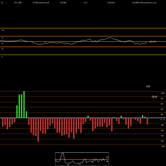Click the 69.14 value near the MR axis
Screen dimensions: 166x166
(x=154, y=97)
